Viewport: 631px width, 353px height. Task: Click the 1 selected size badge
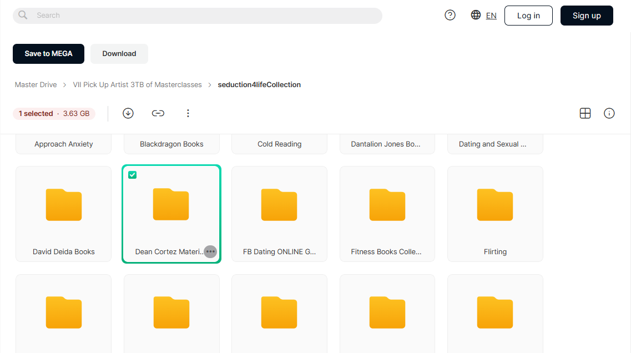coord(54,114)
